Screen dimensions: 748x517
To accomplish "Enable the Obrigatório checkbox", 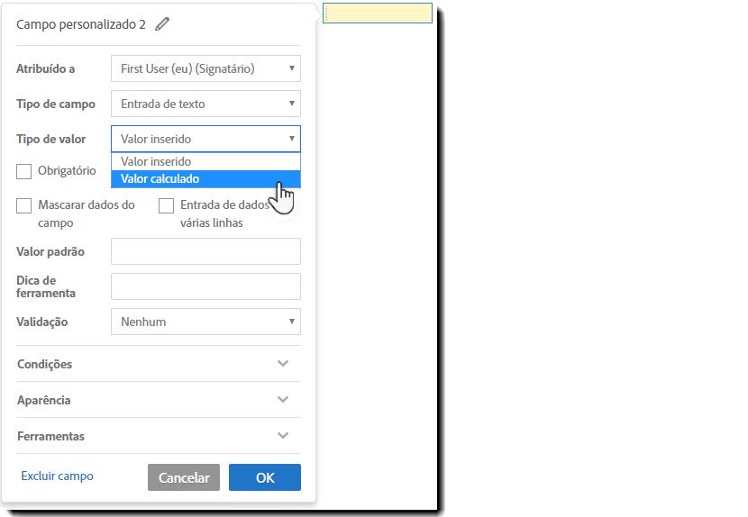I will 24,171.
